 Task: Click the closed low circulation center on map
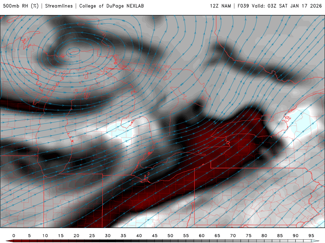tap(73, 52)
